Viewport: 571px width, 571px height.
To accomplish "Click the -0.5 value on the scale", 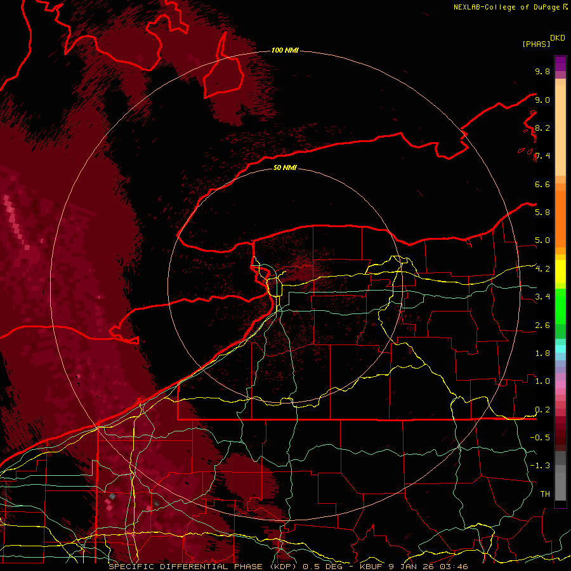I will (540, 437).
